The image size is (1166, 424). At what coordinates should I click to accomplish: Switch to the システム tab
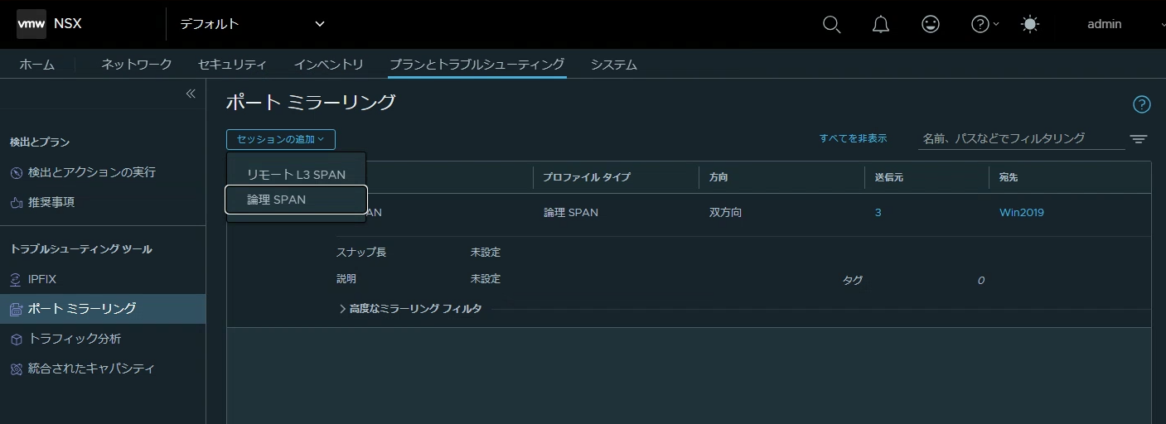click(614, 65)
